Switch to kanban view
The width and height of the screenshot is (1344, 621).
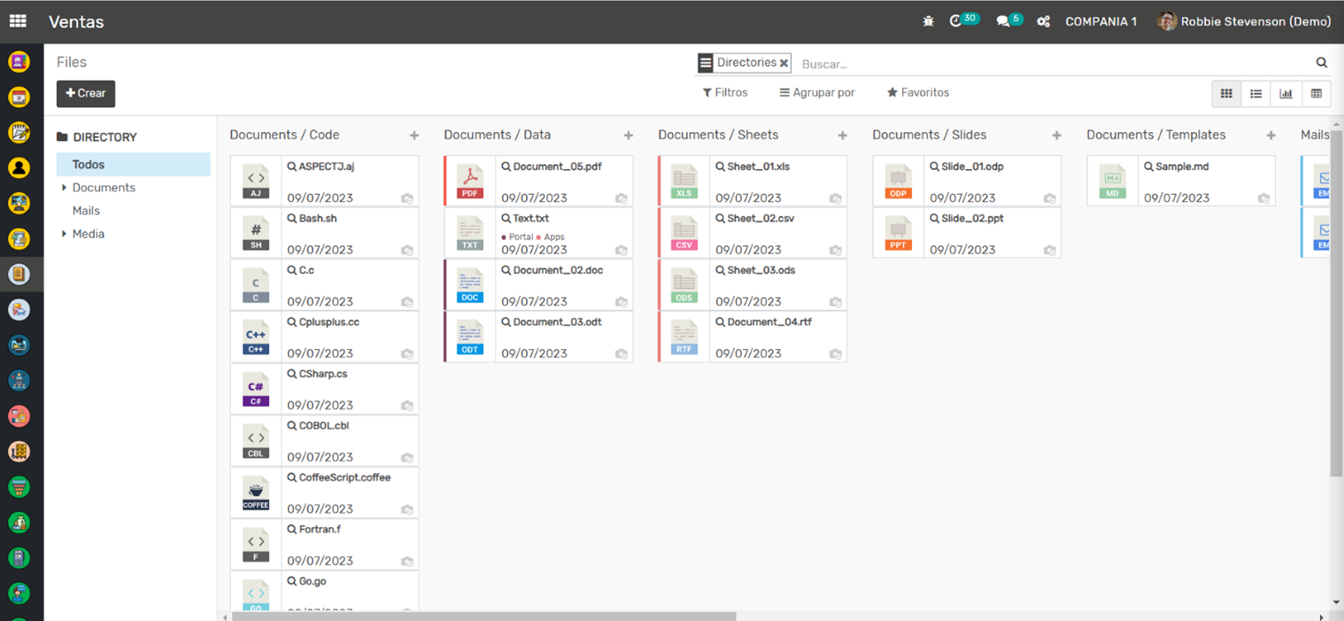1226,94
